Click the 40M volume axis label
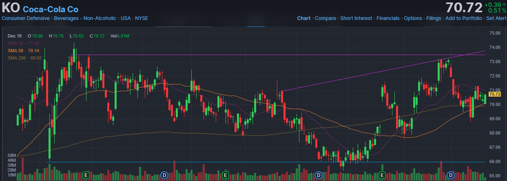Image resolution: width=507 pixels, height=181 pixels. tap(12, 160)
